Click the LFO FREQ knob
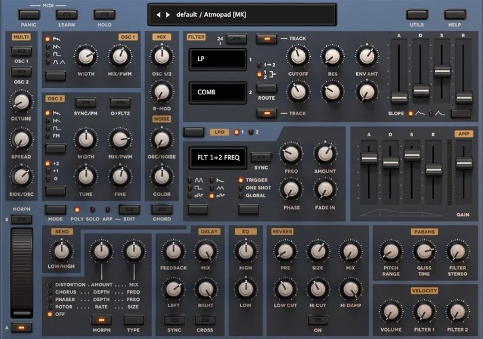The image size is (483, 339). (x=291, y=154)
